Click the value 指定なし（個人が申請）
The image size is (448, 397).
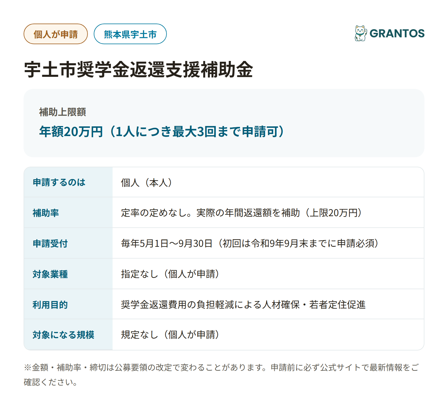point(170,274)
